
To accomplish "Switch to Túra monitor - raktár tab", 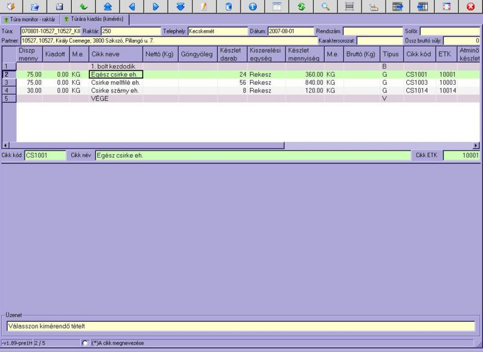I will pos(30,19).
